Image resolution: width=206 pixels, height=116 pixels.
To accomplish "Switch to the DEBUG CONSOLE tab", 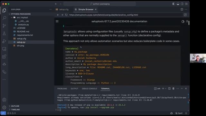I will pyautogui.click(x=89, y=89).
